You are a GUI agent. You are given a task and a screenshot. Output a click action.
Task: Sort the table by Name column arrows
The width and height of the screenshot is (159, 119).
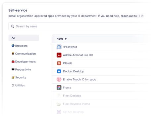[x=66, y=39]
